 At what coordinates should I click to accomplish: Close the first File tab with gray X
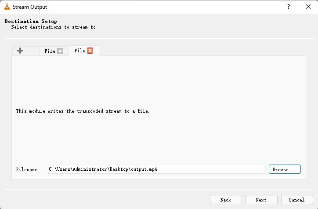point(60,51)
